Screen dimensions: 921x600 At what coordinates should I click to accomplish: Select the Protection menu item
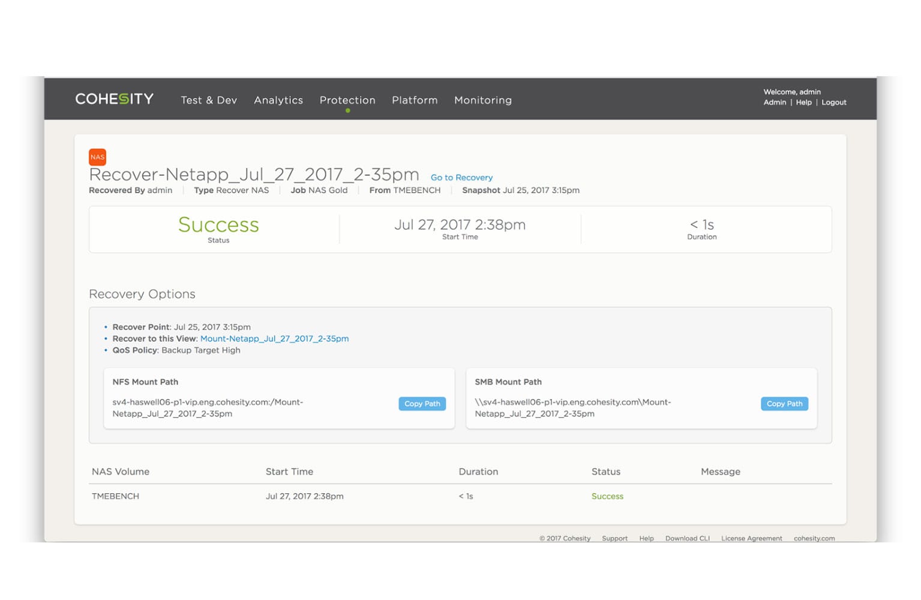click(347, 100)
